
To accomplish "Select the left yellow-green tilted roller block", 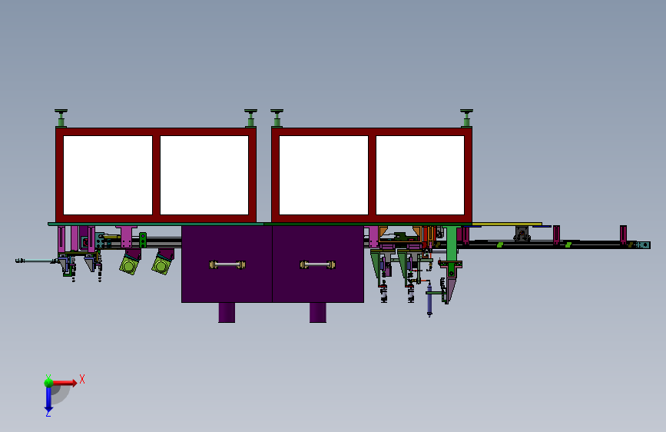I will 129,265.
